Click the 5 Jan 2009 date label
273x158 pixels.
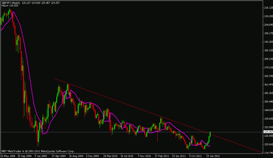click(x=41, y=156)
